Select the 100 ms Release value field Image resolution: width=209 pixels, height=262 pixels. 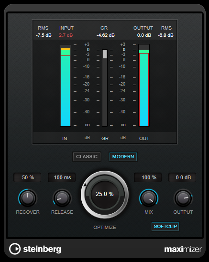[62, 177]
